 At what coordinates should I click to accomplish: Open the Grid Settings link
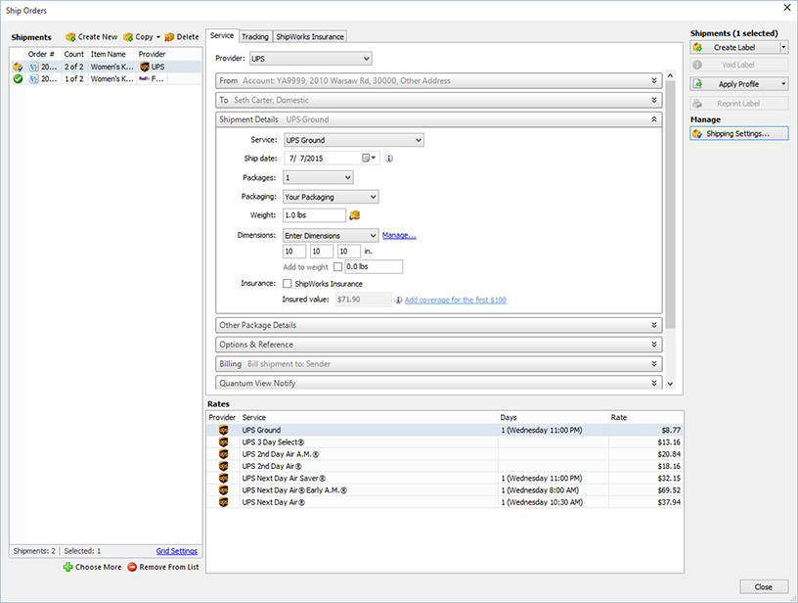(177, 551)
